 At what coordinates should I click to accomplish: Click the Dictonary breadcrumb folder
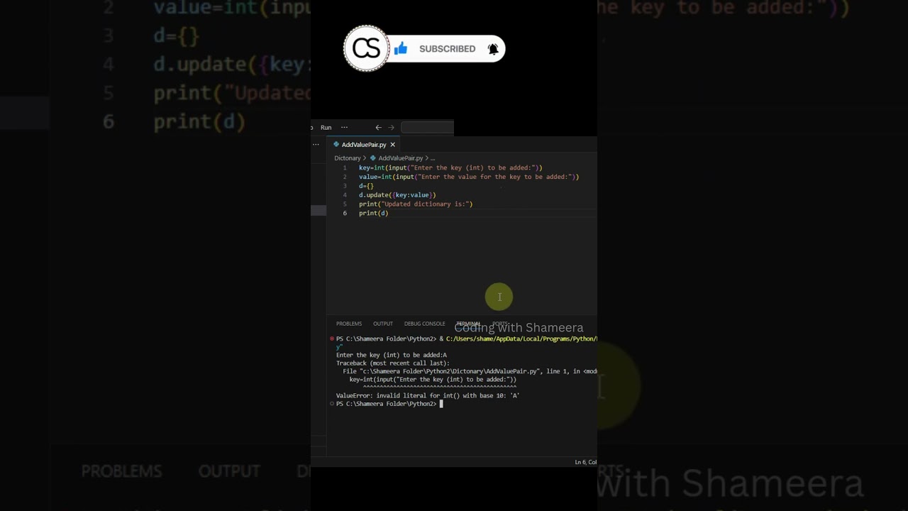tap(348, 158)
